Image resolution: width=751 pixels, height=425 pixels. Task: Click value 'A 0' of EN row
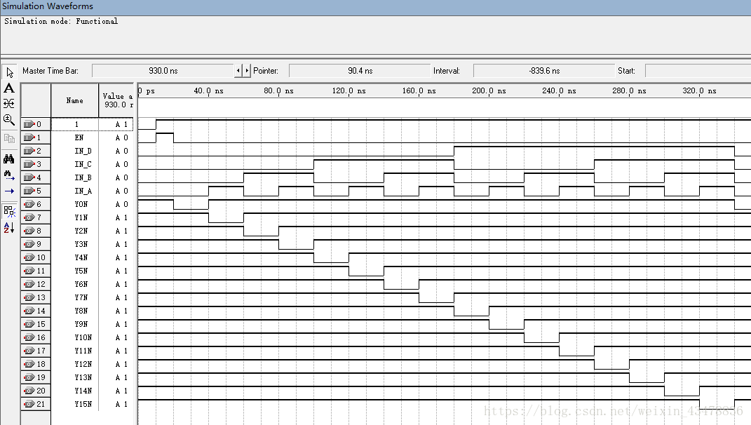coord(121,137)
